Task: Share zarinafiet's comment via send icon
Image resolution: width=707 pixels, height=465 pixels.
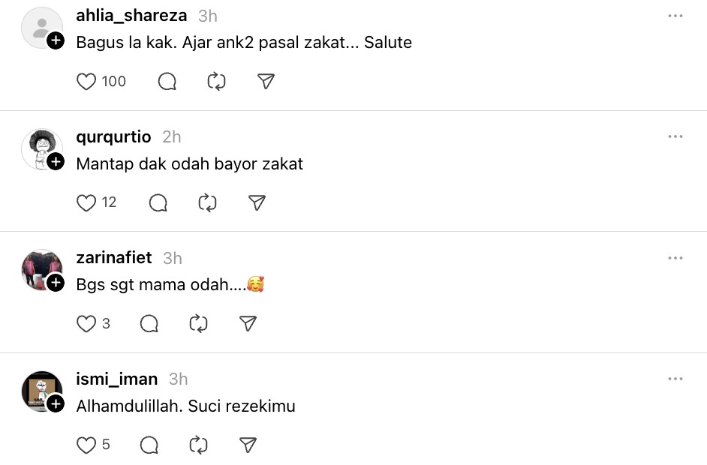Action: coord(248,323)
